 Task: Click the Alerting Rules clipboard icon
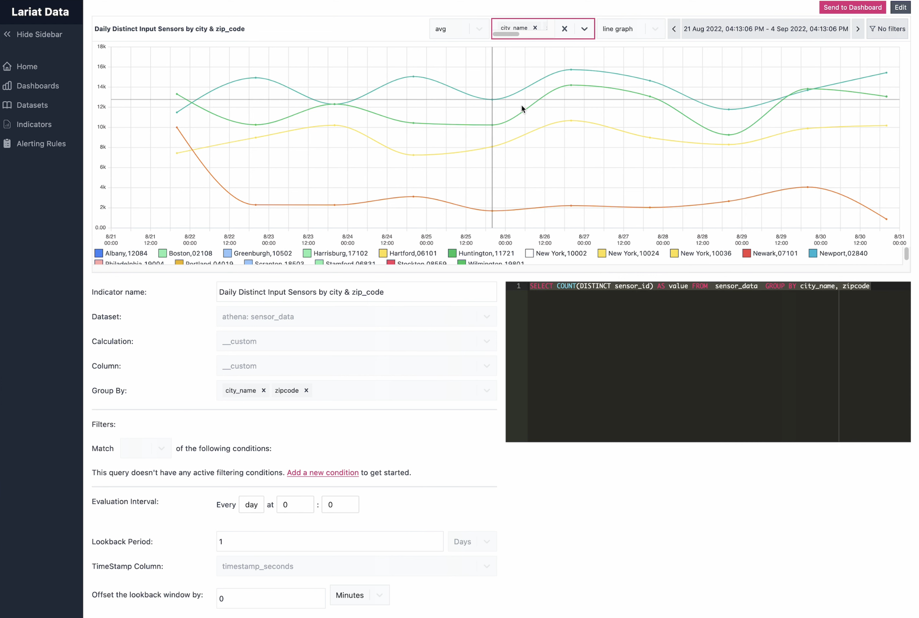coord(7,144)
